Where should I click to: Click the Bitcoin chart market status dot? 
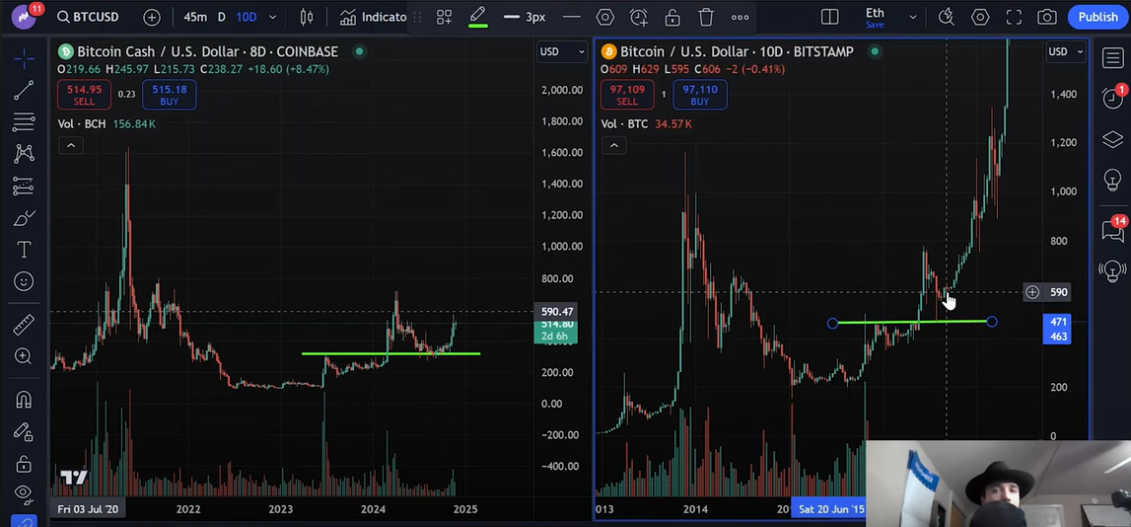point(875,51)
